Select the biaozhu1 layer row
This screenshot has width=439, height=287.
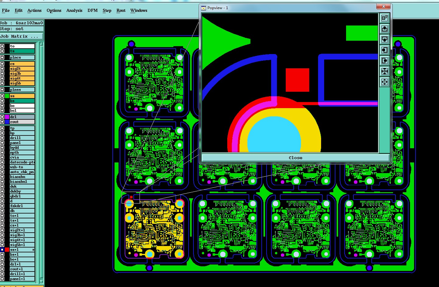tap(22, 182)
